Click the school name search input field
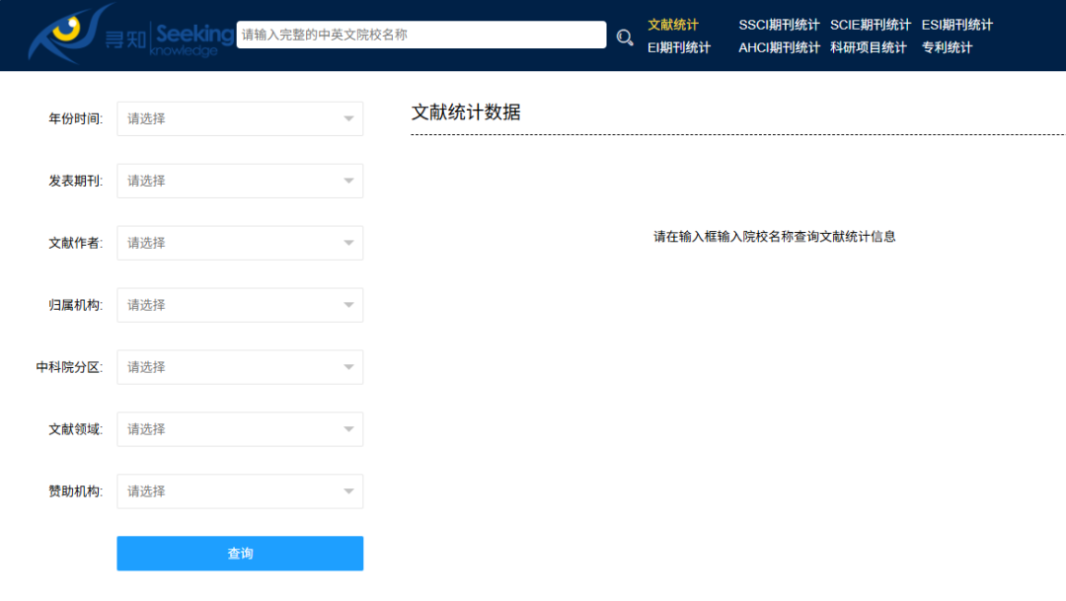 click(x=420, y=35)
